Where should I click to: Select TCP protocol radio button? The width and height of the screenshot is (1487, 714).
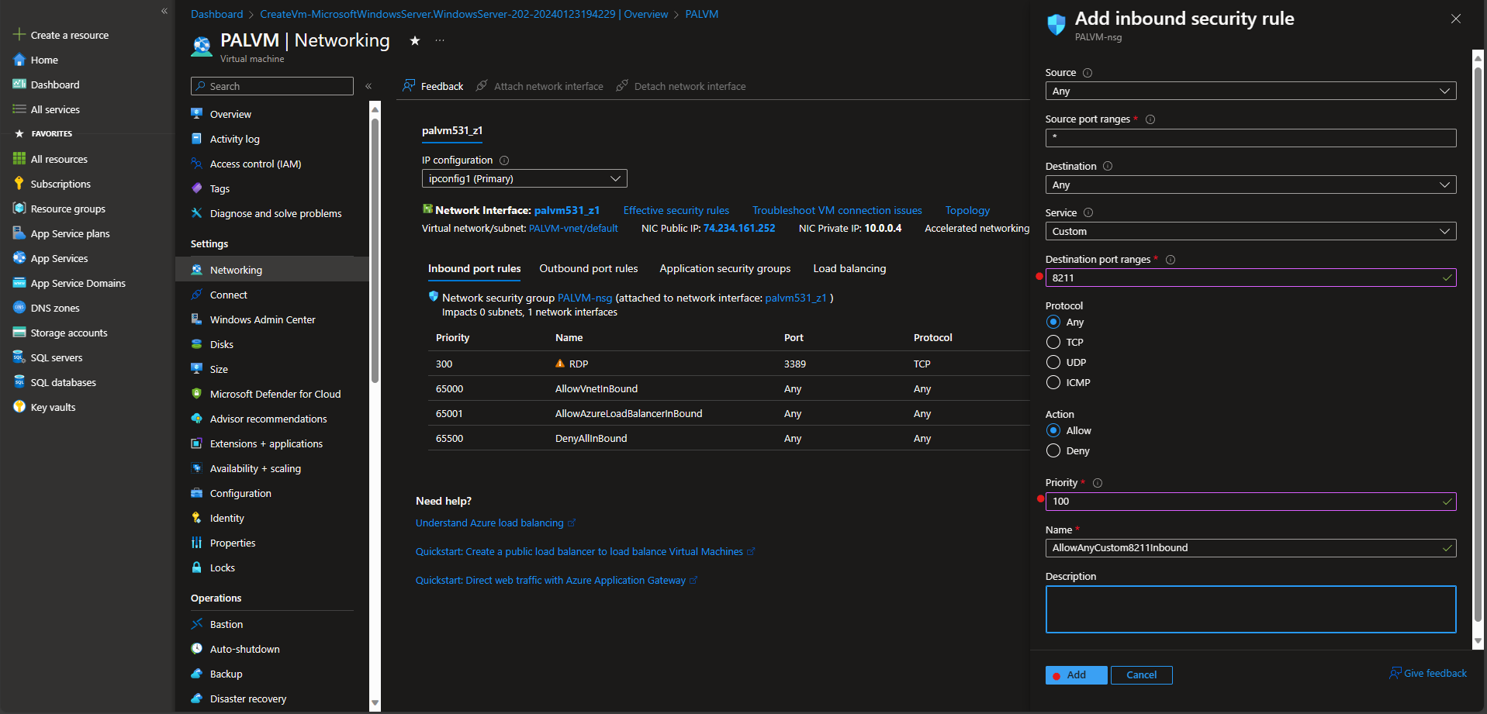(1053, 342)
